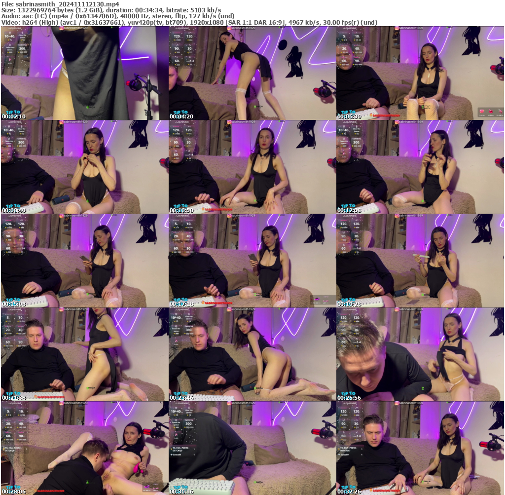The height and width of the screenshot is (495, 505).
Task: Select the lips tip icon in the 00:06:30 frame
Action: pos(490,112)
